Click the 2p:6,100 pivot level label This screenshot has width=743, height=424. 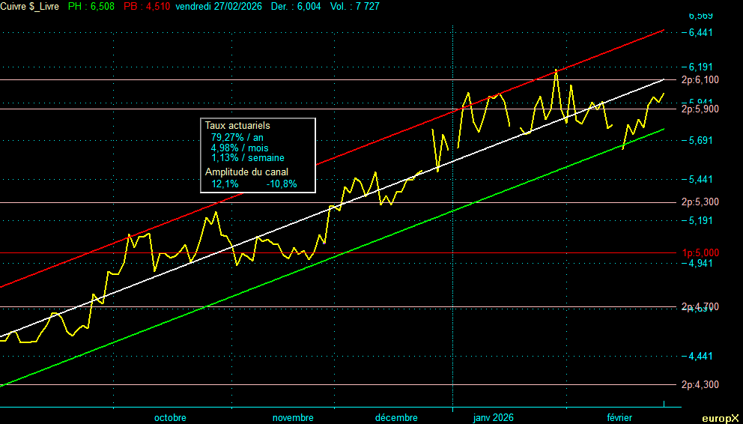(x=700, y=80)
